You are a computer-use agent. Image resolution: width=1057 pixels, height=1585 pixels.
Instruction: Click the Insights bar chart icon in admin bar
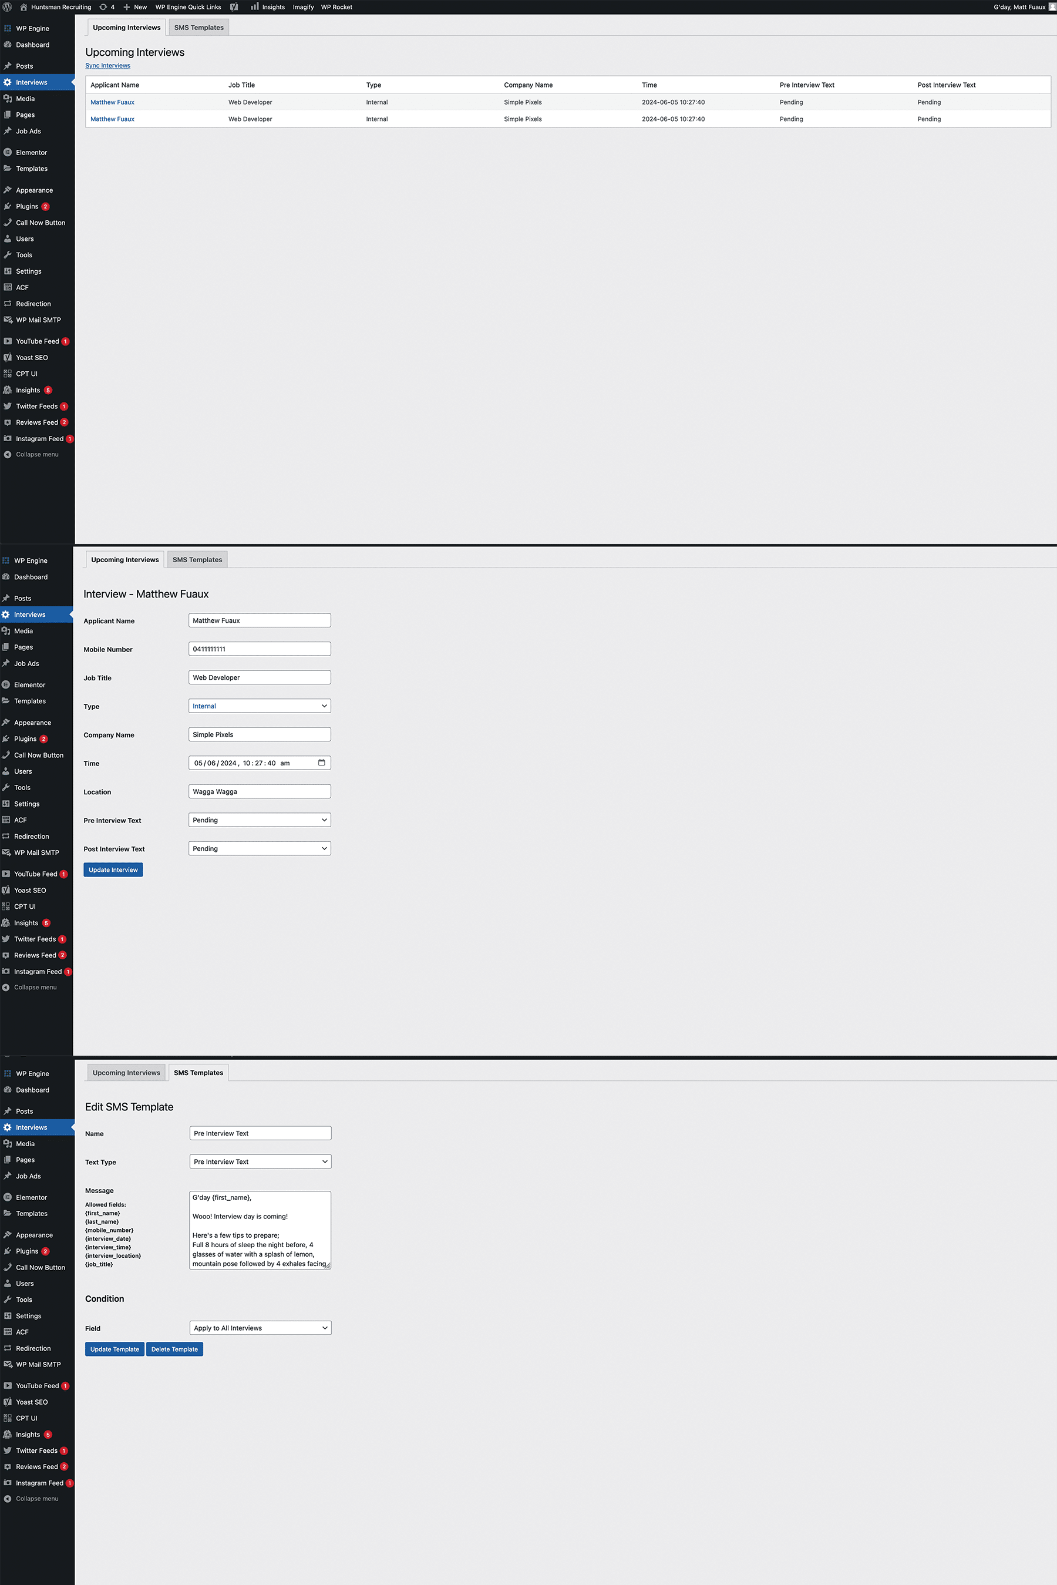(x=255, y=6)
